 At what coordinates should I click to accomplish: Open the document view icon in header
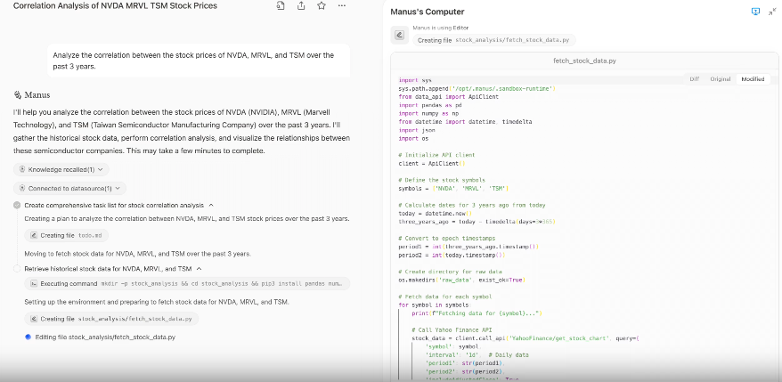tap(281, 6)
